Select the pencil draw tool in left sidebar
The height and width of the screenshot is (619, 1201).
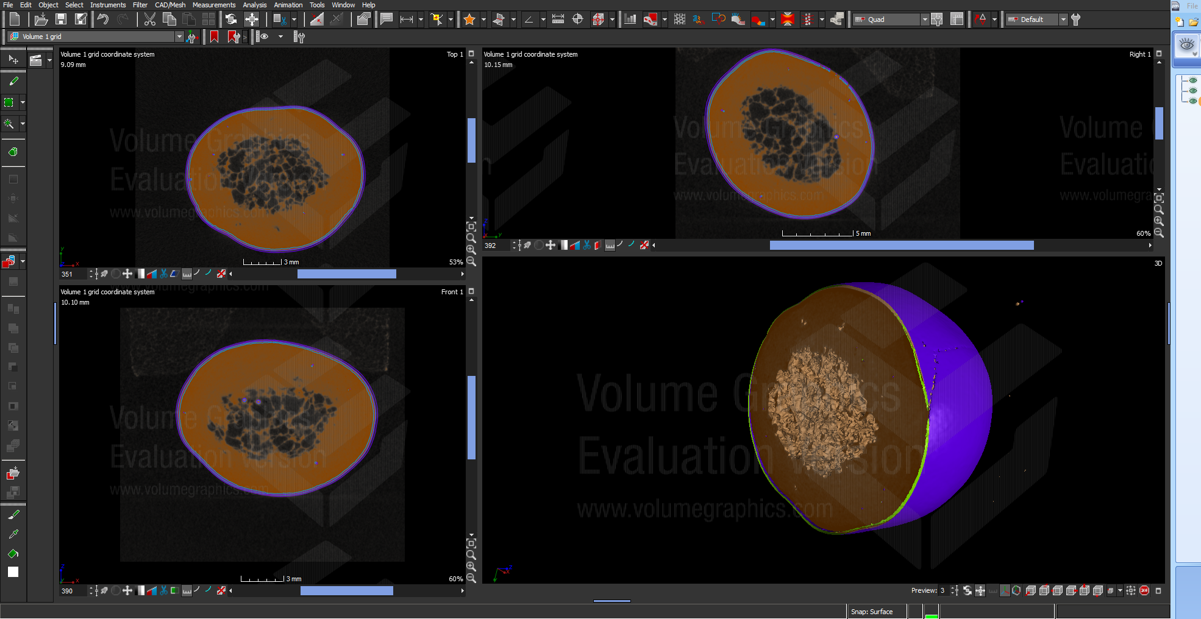click(x=13, y=81)
